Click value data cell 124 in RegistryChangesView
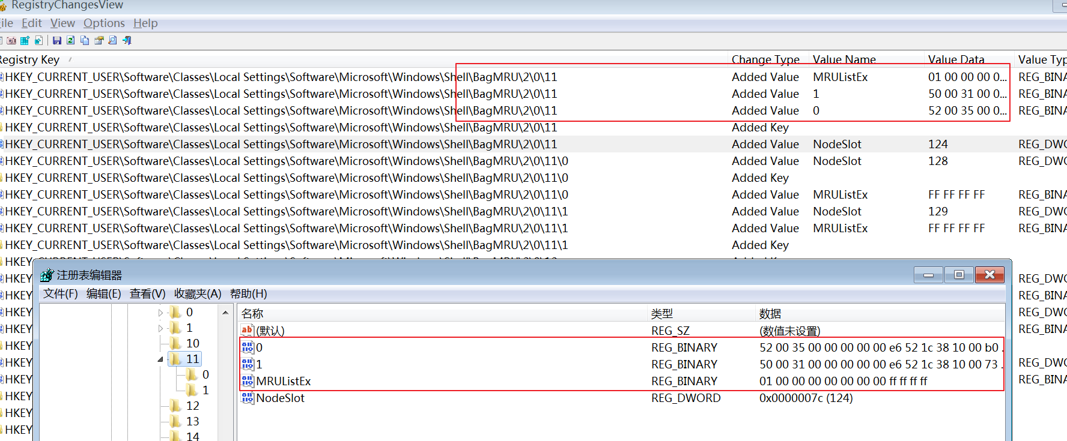1067x441 pixels. point(938,144)
